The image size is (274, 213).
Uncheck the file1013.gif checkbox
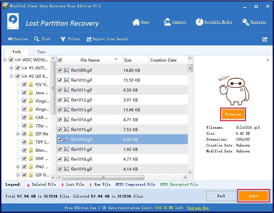[x=60, y=110]
